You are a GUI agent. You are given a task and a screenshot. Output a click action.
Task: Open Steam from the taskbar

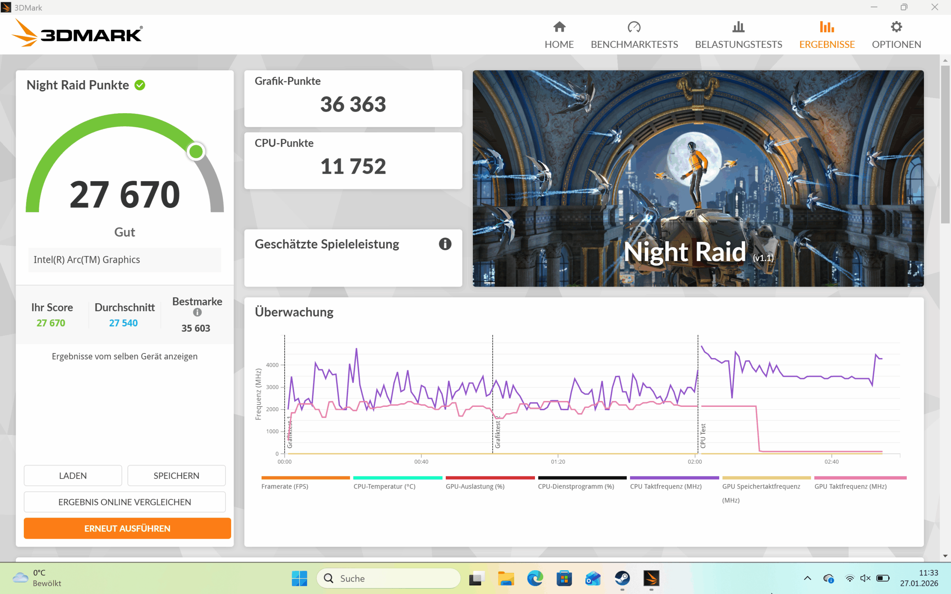[x=622, y=578]
